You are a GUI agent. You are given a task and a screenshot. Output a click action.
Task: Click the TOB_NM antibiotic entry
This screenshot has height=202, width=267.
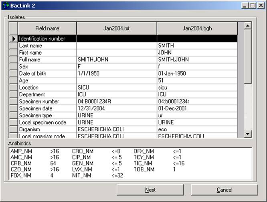pyautogui.click(x=143, y=169)
